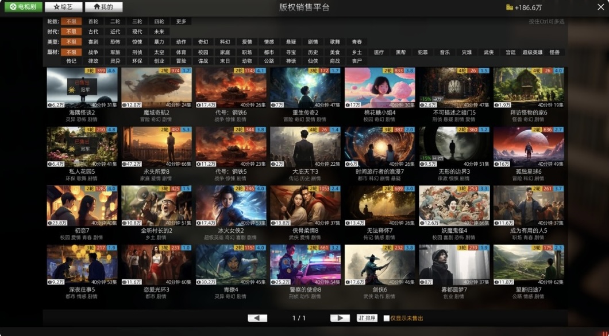Click the 排序 sort button
The image size is (609, 336).
[368, 318]
